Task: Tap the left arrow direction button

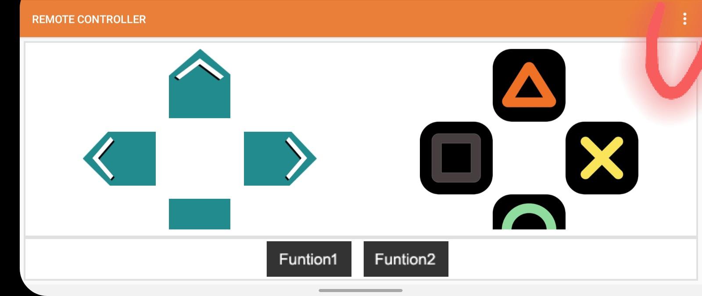Action: 119,159
